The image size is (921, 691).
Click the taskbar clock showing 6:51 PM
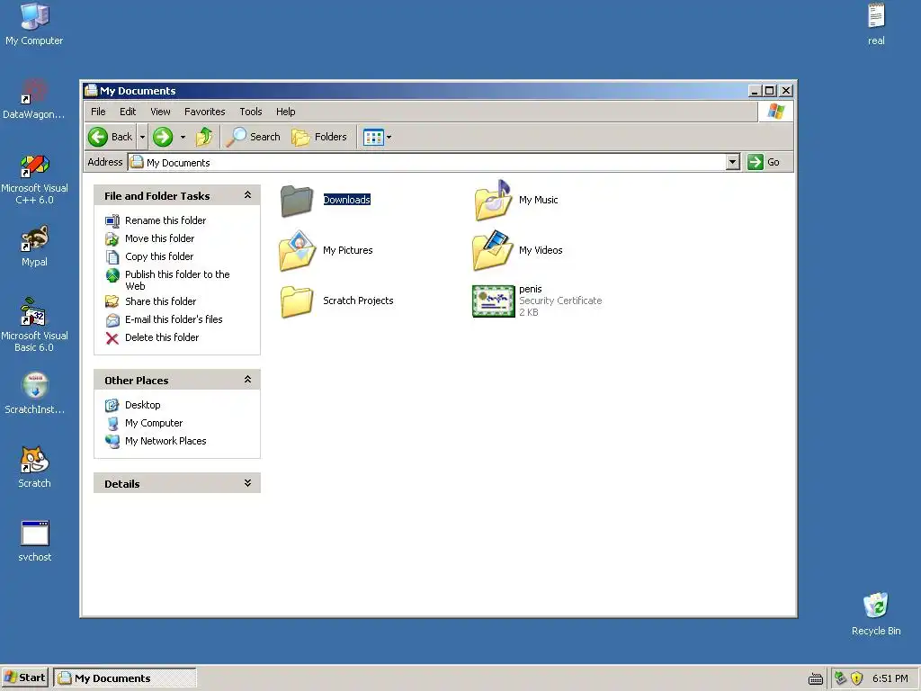(x=890, y=678)
